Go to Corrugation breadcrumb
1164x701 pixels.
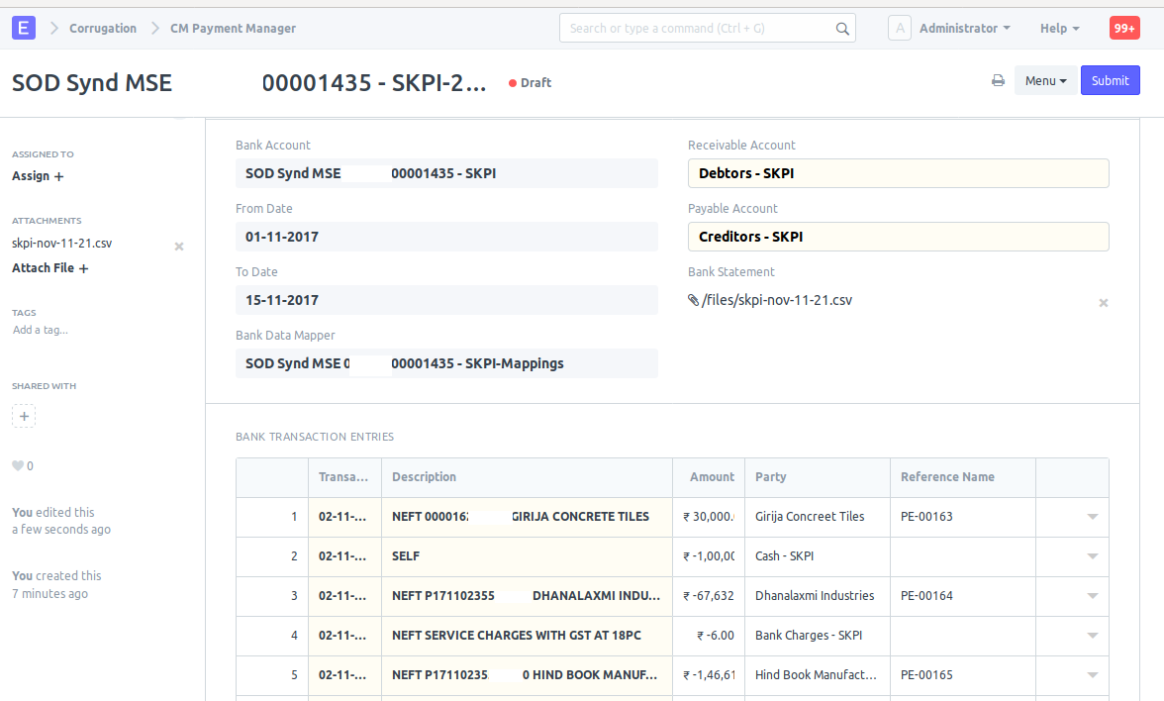[103, 28]
